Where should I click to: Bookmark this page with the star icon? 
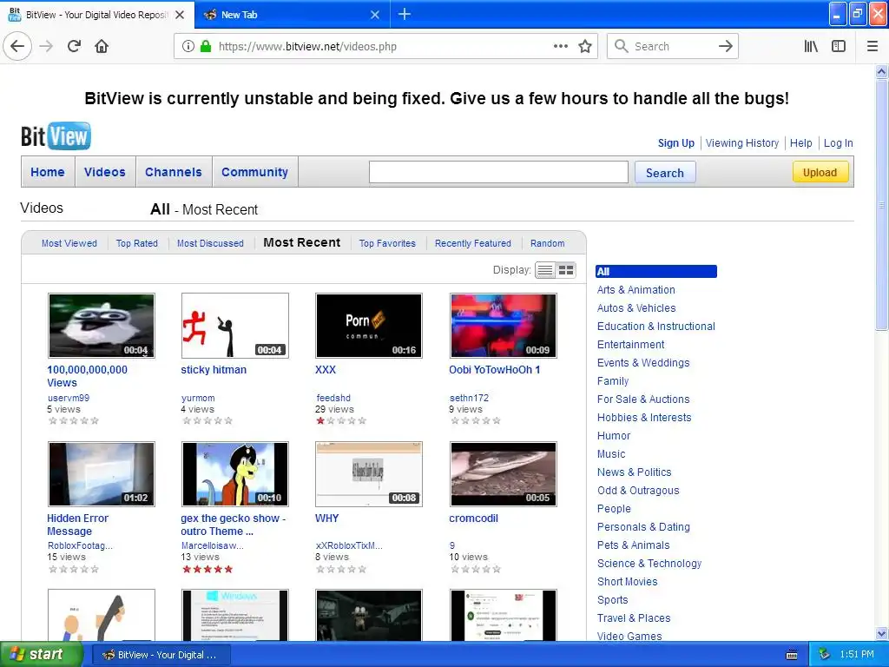click(x=585, y=46)
